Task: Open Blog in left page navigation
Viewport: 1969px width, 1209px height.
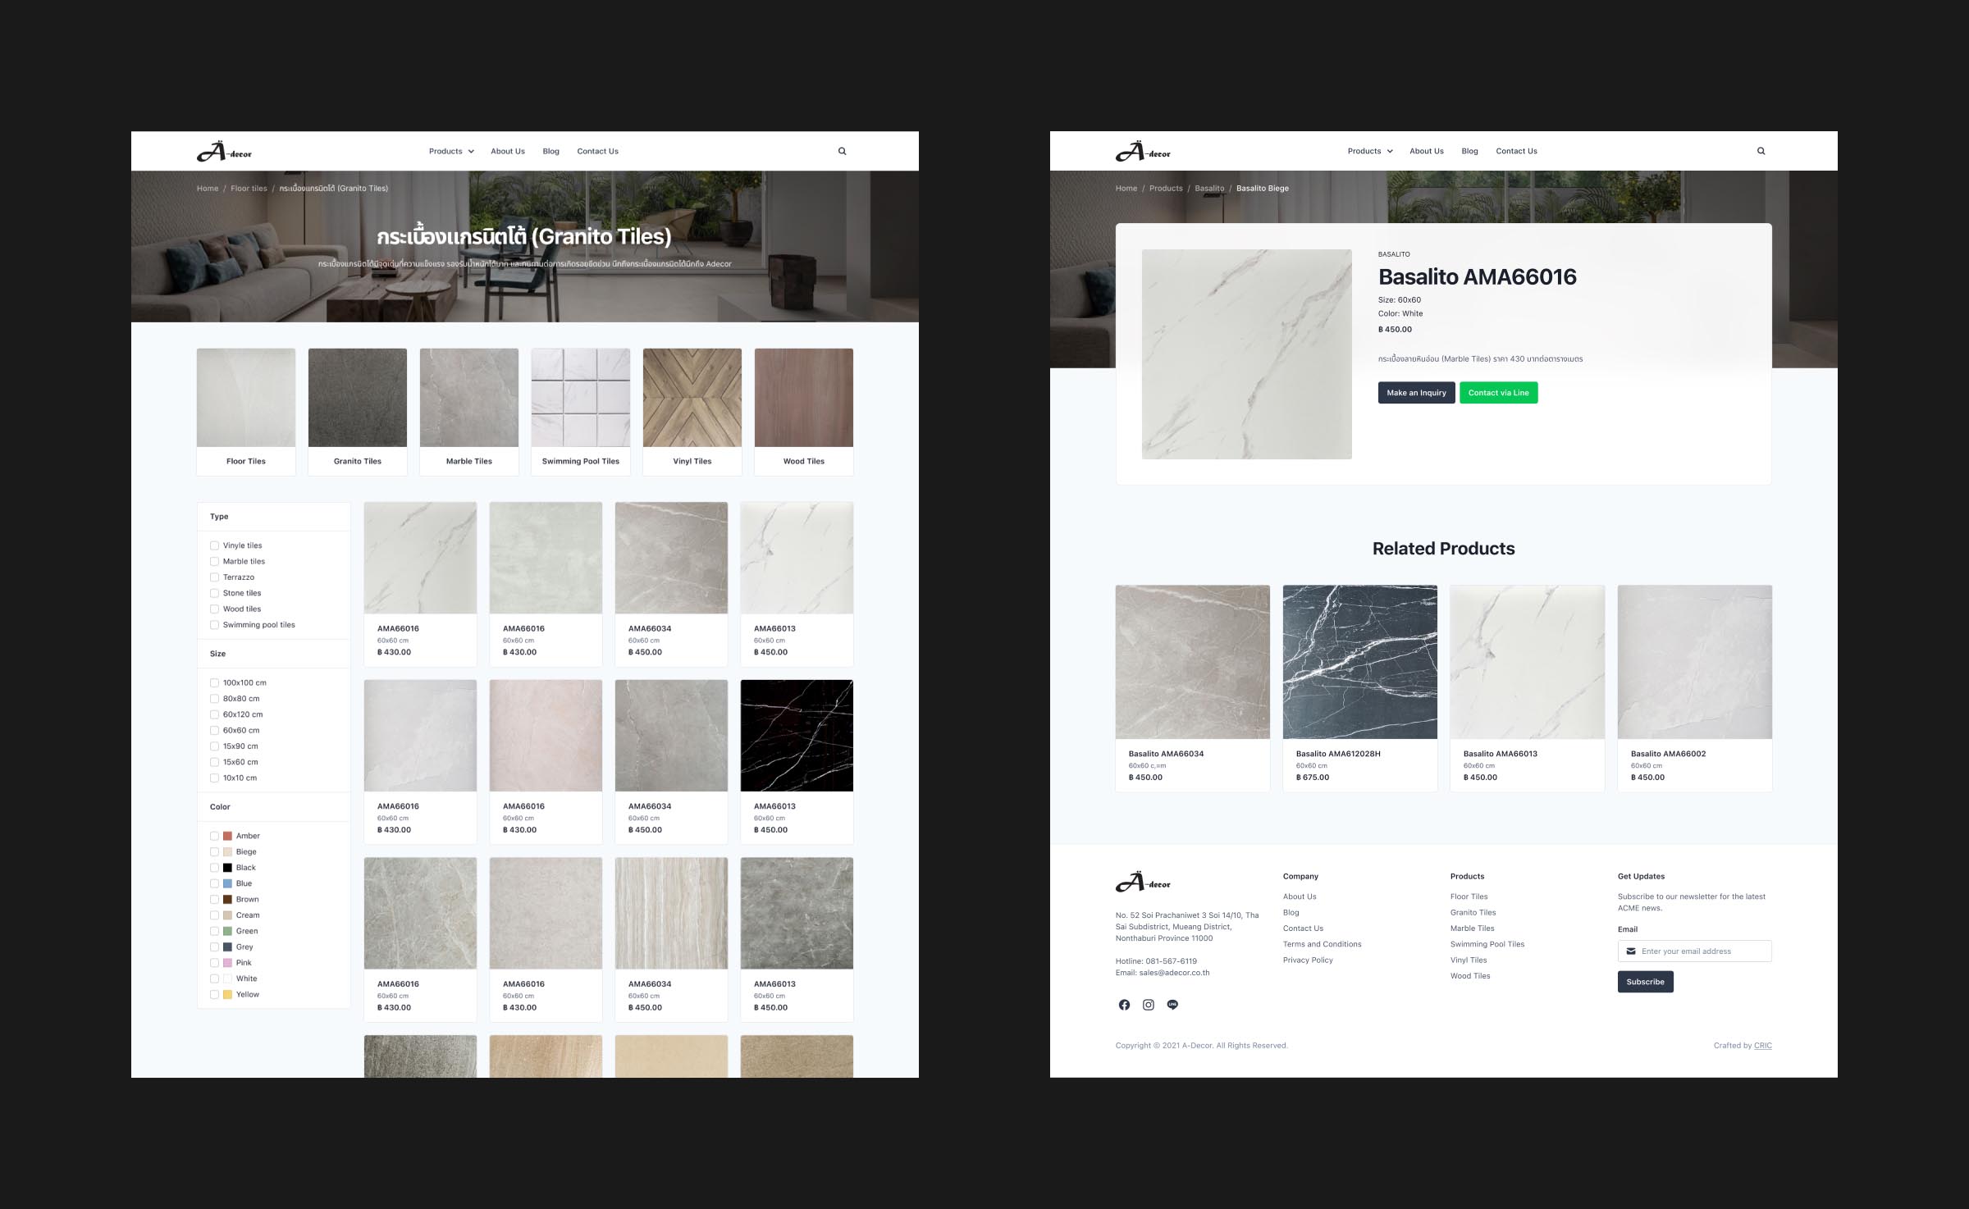Action: (x=550, y=152)
